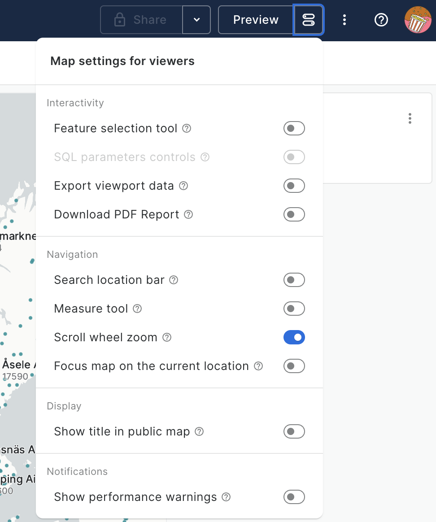
Task: Open the user avatar profile menu
Action: pyautogui.click(x=418, y=20)
